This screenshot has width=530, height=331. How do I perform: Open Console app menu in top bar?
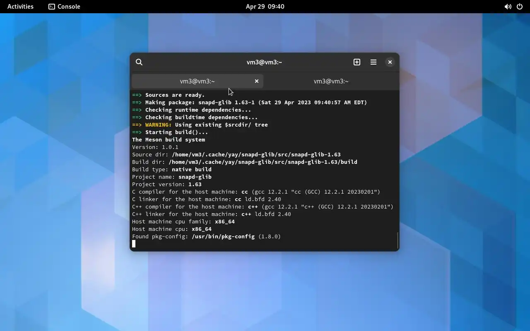[x=64, y=7]
